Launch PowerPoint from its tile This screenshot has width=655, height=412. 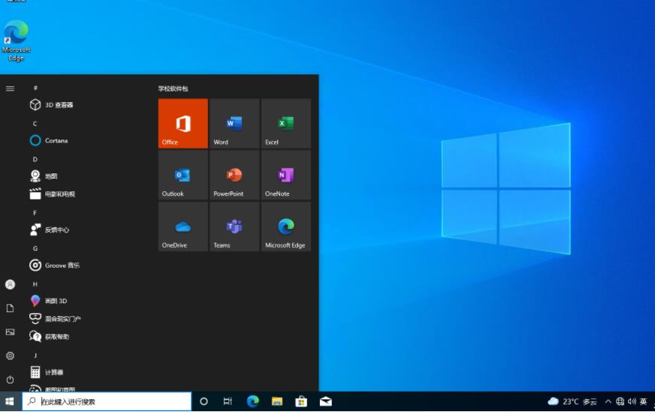point(234,175)
